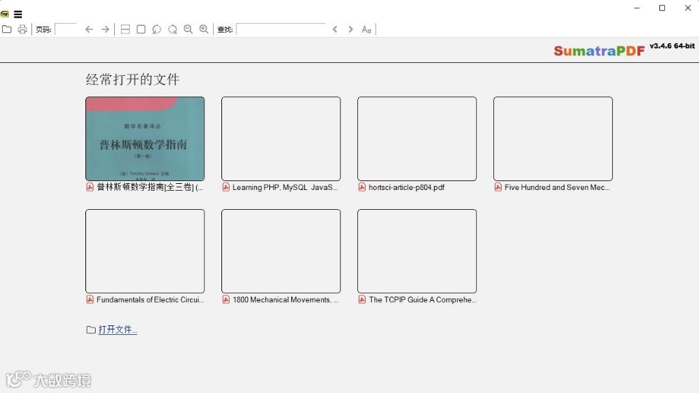This screenshot has width=699, height=393.
Task: Click PDF icon beside The TCPIP Guide
Action: (x=362, y=300)
